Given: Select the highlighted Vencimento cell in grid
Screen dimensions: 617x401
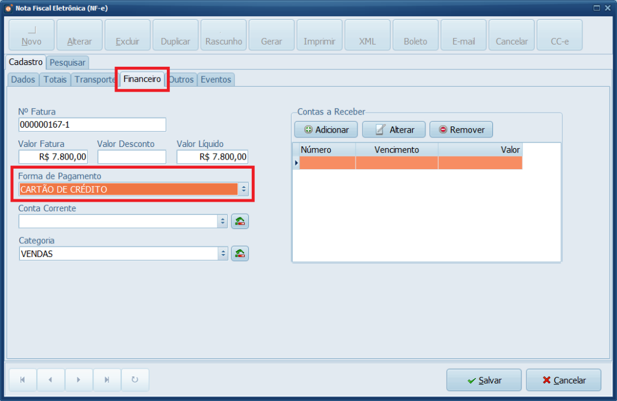Looking at the screenshot, I should [396, 163].
